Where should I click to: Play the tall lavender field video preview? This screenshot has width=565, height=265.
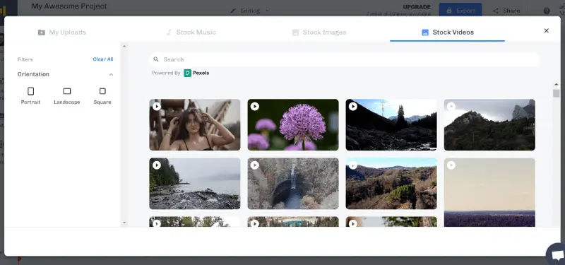451,165
